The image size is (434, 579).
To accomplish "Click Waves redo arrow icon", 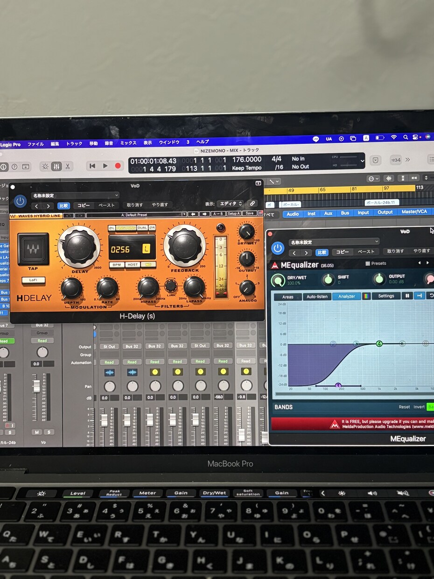I will click(x=80, y=215).
